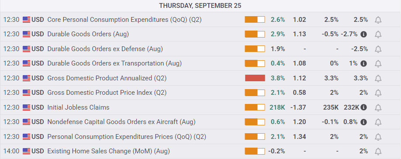Toggle alert bell for Durable Goods Orders ex Defense
Screen dimensions: 401x159
[x=378, y=49]
